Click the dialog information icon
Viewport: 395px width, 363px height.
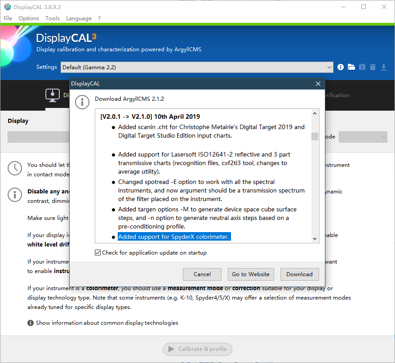coord(82,102)
